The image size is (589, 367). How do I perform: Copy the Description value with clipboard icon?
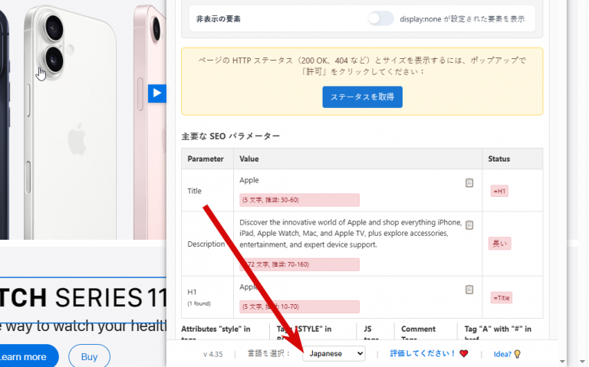coord(469,224)
